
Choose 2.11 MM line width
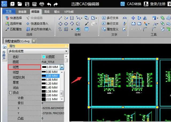pyautogui.click(x=50, y=99)
